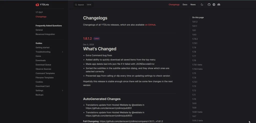
Task: Click the YTDLnis logo icon
Action: click(x=37, y=4)
